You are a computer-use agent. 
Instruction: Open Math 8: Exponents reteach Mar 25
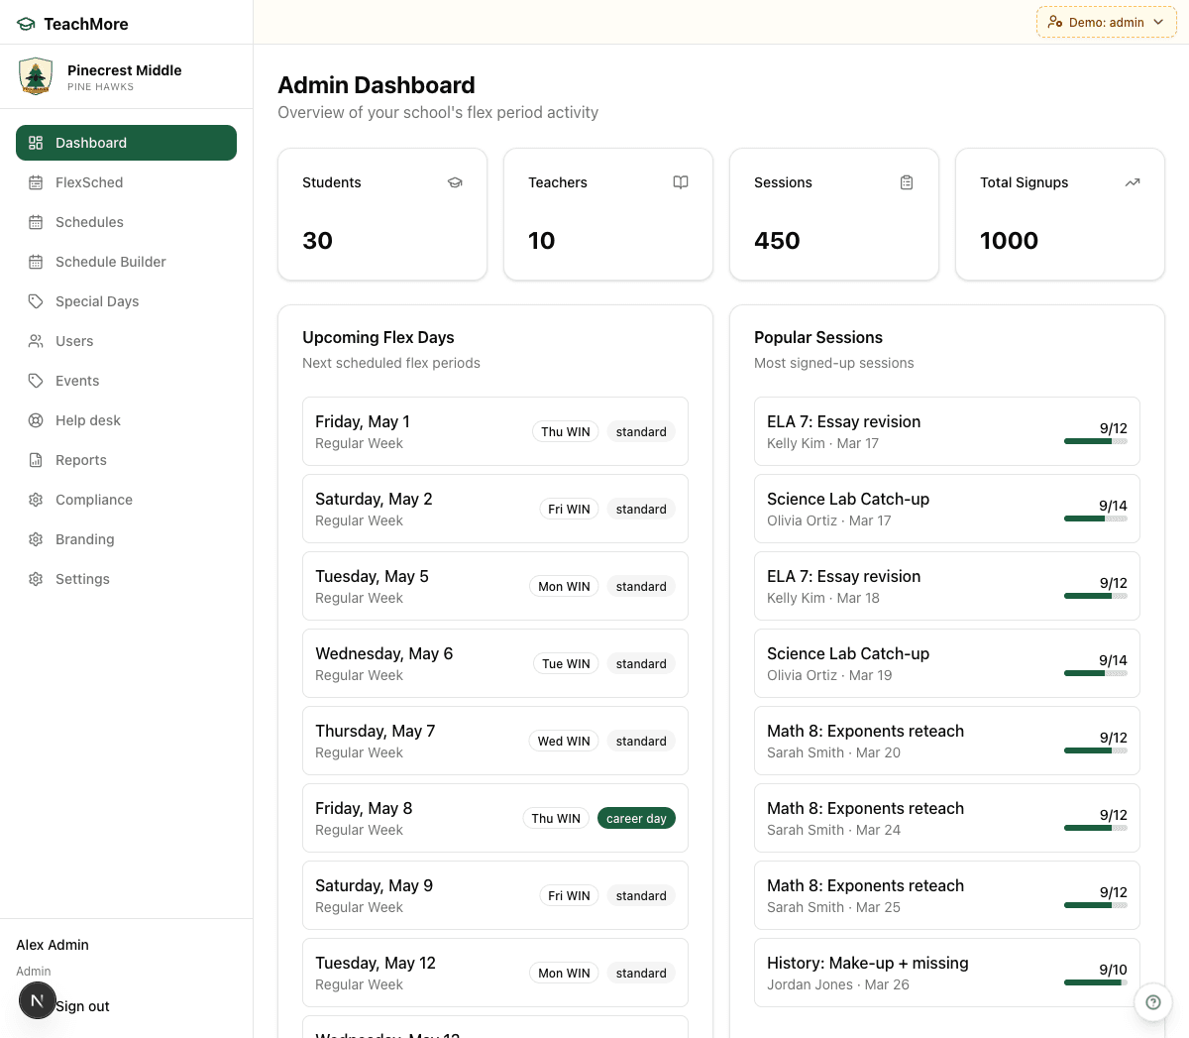[x=947, y=895]
